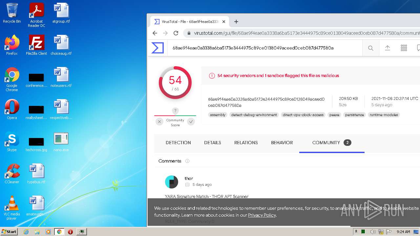Vote malicious with the community X button
Viewport: 420px width, 236px height.
[159, 122]
